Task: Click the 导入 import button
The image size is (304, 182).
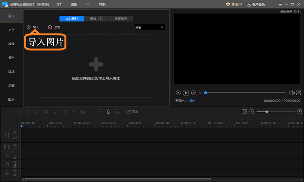Action: (x=33, y=27)
